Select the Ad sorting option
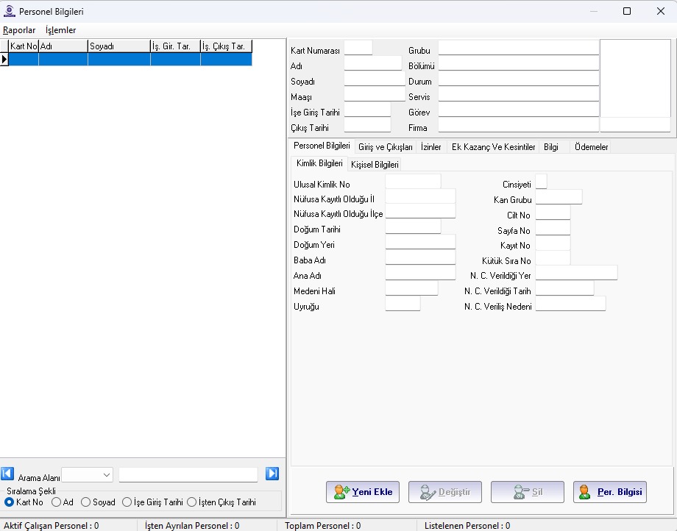Image resolution: width=677 pixels, height=531 pixels. click(57, 502)
